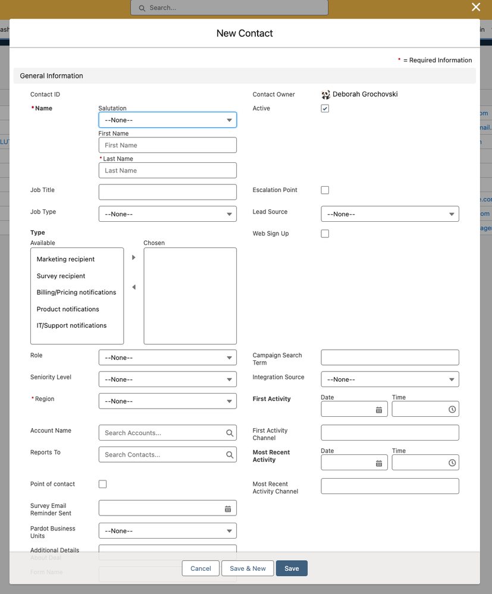Open Most Recent Activity calendar picker
The image size is (492, 594).
click(378, 463)
